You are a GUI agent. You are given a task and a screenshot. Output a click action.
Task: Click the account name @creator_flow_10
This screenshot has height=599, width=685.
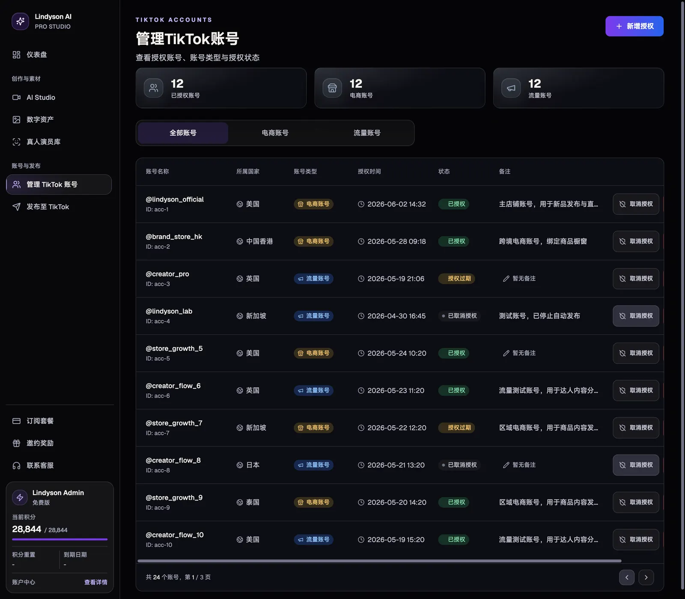[x=175, y=535]
